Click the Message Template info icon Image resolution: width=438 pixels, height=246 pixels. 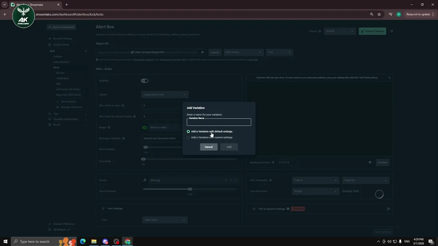124,138
